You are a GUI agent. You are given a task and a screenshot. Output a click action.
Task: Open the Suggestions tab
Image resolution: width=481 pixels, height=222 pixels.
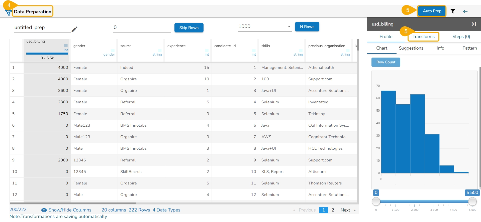pyautogui.click(x=411, y=48)
